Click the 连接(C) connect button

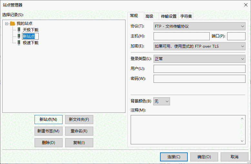coord(174,157)
